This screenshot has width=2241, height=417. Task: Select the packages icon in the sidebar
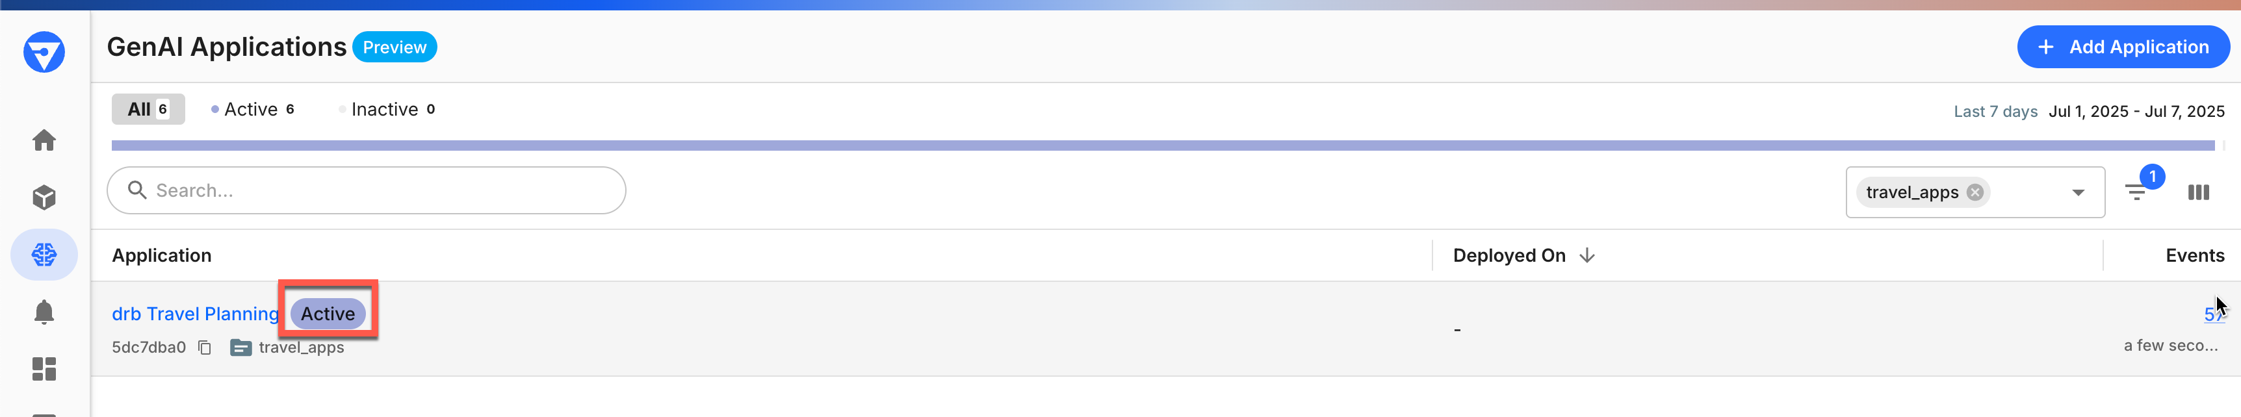point(44,197)
